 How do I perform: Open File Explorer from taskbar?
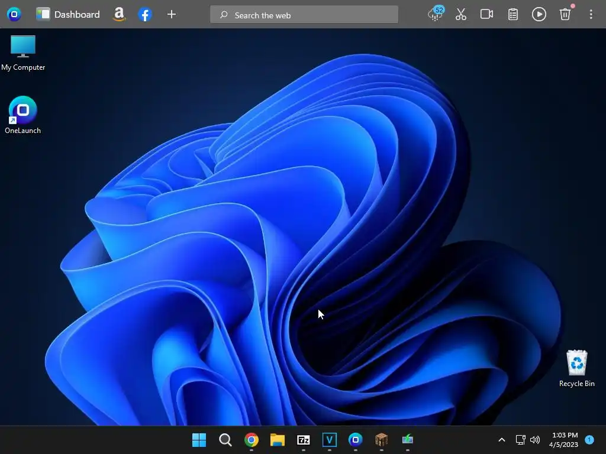277,440
